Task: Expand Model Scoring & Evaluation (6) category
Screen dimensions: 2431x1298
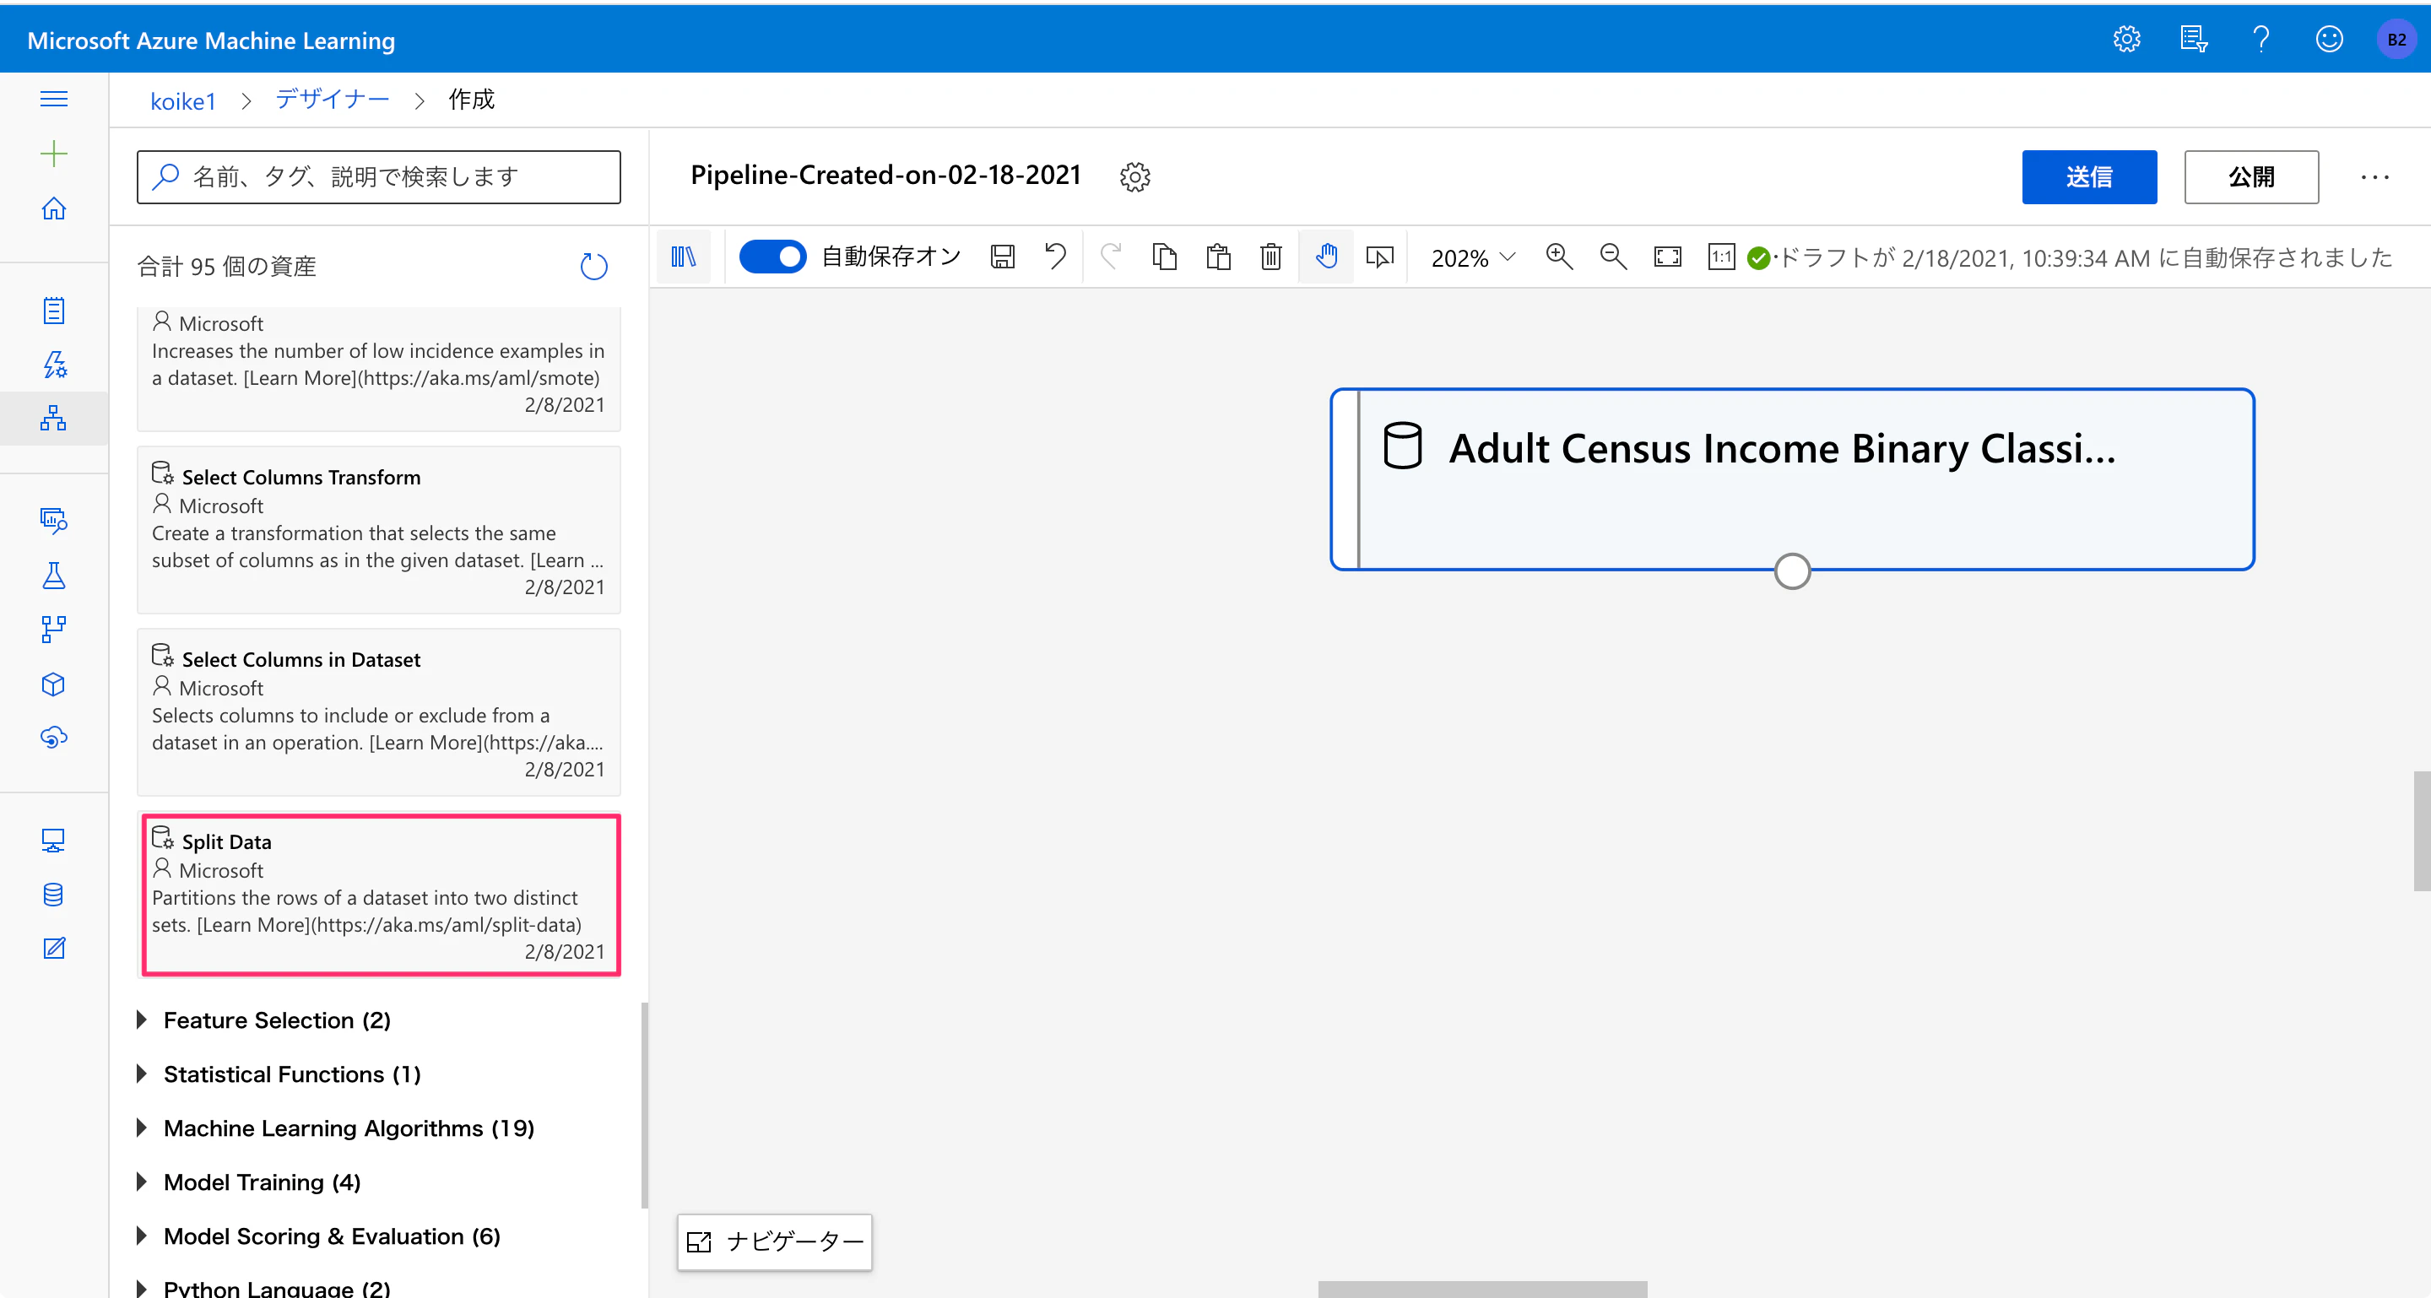Action: click(318, 1235)
